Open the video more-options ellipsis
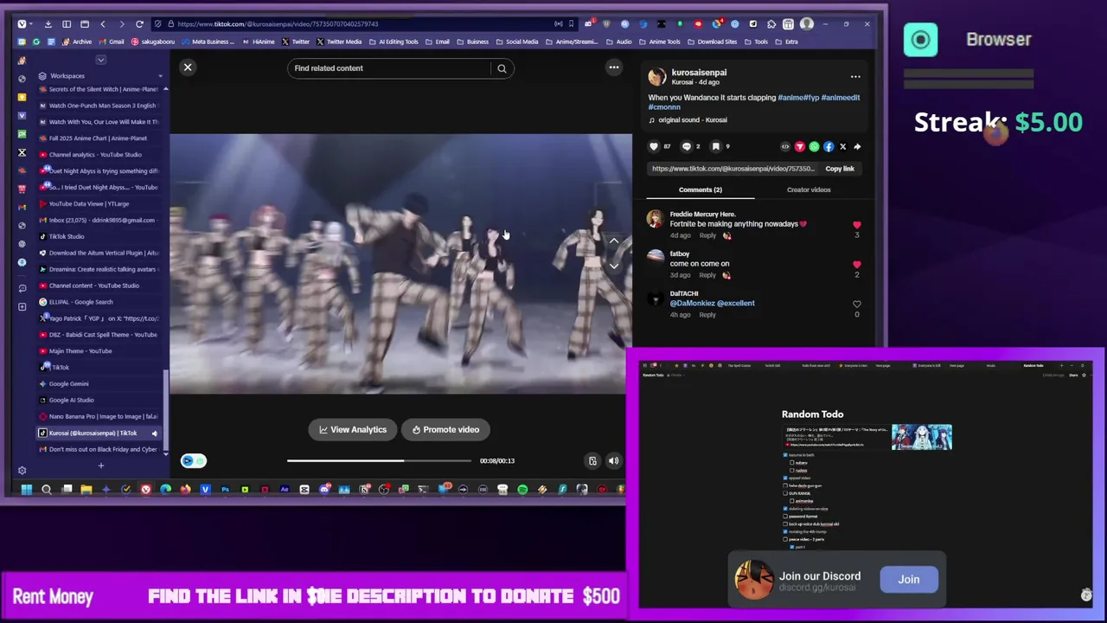 [x=614, y=67]
